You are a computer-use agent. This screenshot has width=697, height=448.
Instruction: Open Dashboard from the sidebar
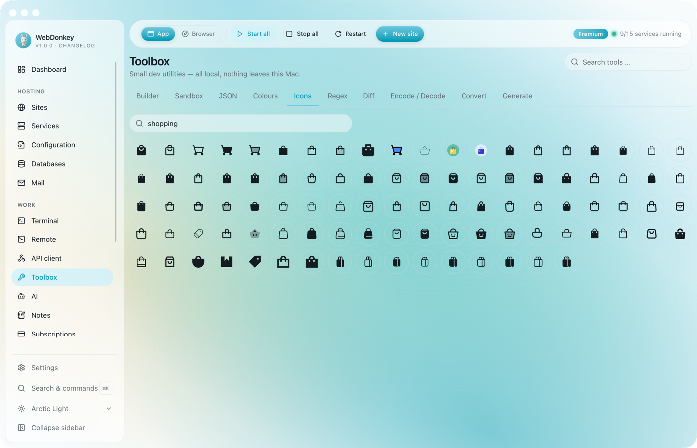(x=62, y=69)
